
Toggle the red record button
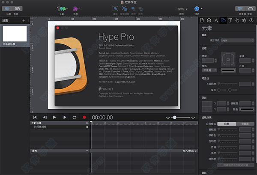pos(84,117)
